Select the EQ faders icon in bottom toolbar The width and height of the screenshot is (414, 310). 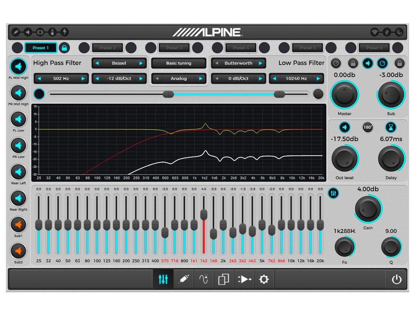pyautogui.click(x=163, y=279)
